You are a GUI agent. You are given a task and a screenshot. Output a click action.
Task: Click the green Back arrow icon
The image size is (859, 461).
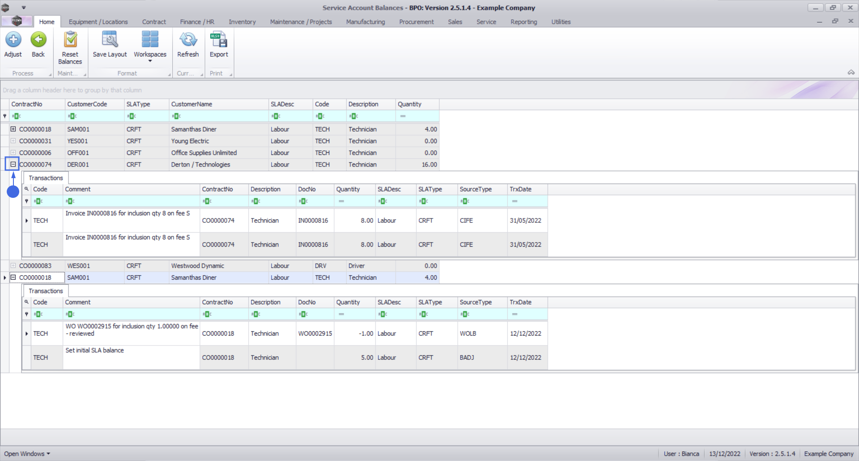pyautogui.click(x=38, y=40)
